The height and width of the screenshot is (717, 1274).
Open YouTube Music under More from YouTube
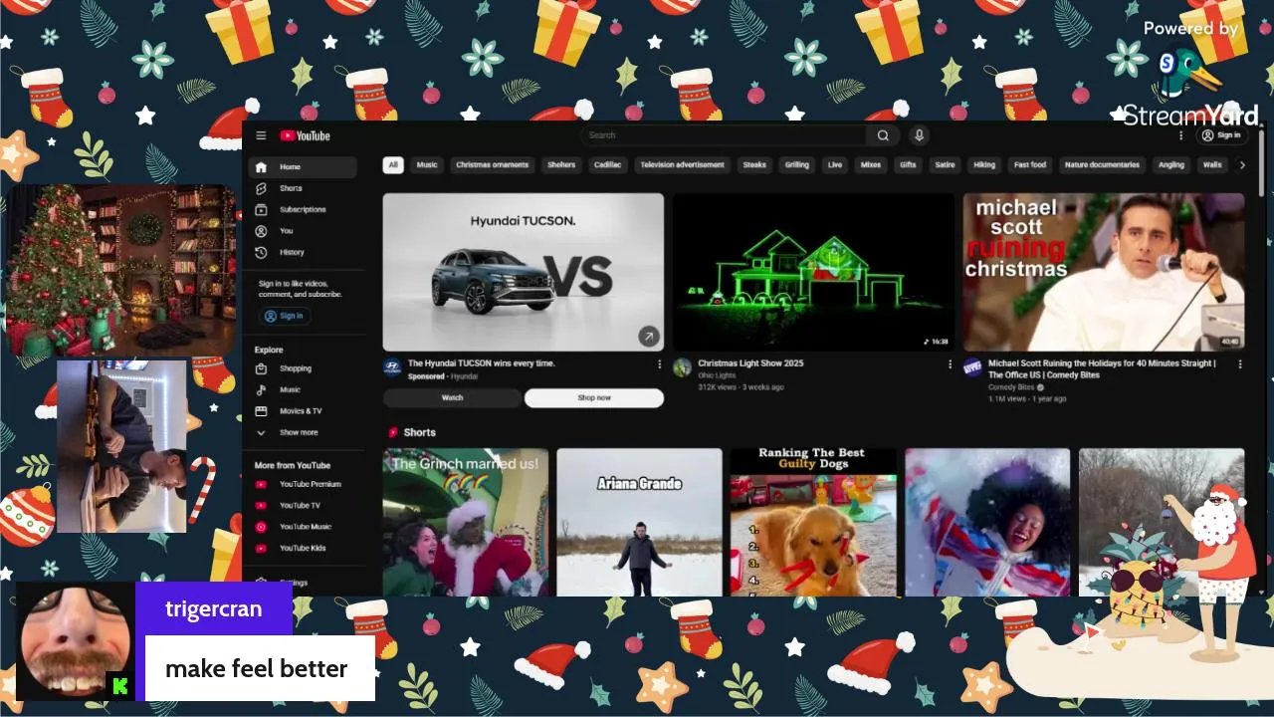point(304,527)
